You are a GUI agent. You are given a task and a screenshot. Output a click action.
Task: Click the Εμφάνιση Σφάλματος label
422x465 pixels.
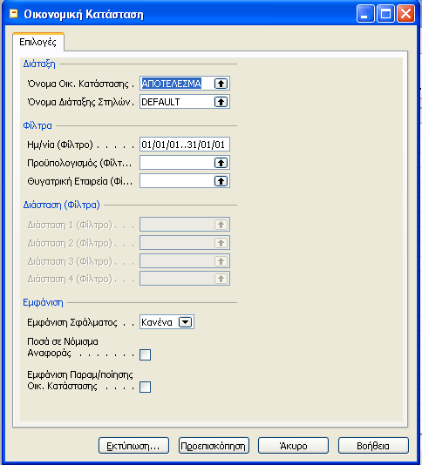[72, 322]
